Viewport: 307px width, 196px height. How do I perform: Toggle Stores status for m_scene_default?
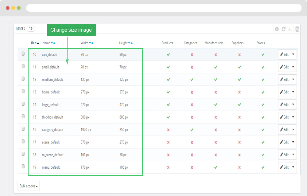click(x=263, y=155)
